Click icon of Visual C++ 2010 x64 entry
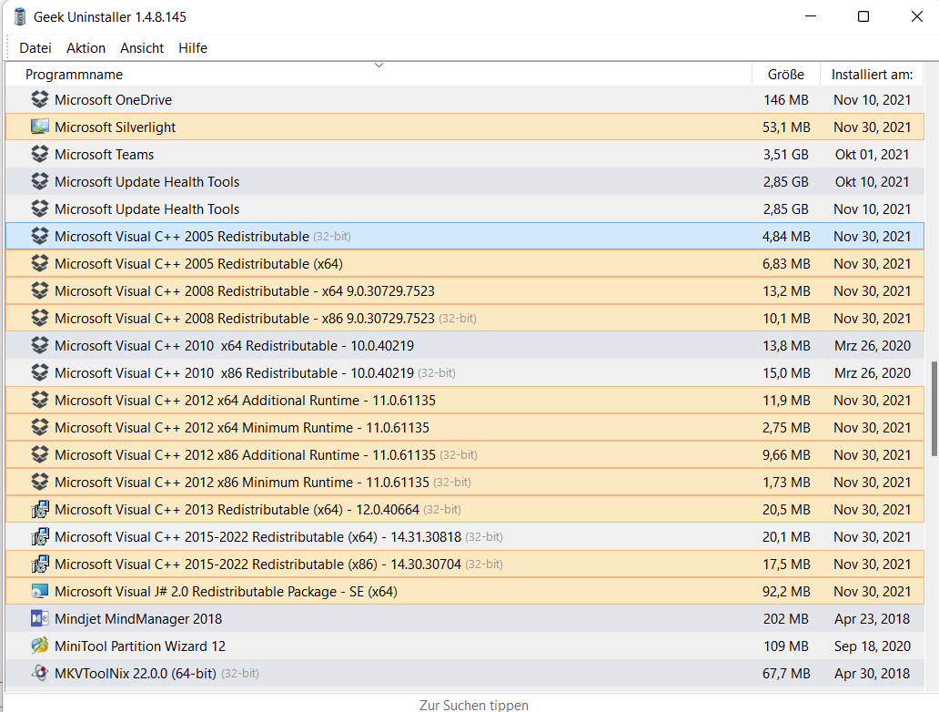 [x=39, y=345]
